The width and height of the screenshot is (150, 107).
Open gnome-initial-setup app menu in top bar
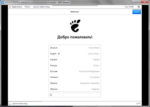click(41, 7)
